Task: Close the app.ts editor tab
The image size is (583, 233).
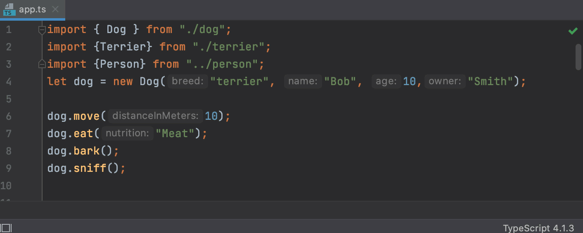Action: pyautogui.click(x=56, y=10)
